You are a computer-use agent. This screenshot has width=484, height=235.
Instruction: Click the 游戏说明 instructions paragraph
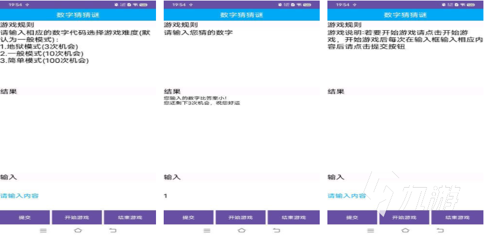tap(405, 40)
